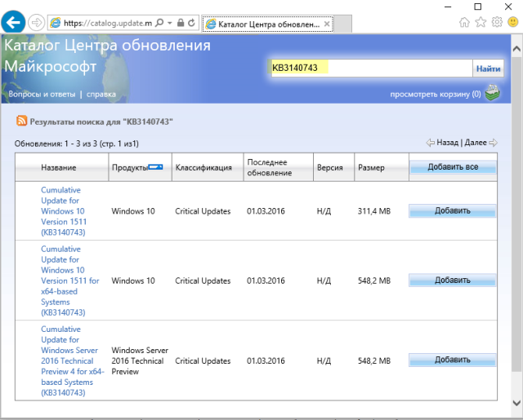
Task: Open the Tools gear icon
Action: pyautogui.click(x=497, y=22)
